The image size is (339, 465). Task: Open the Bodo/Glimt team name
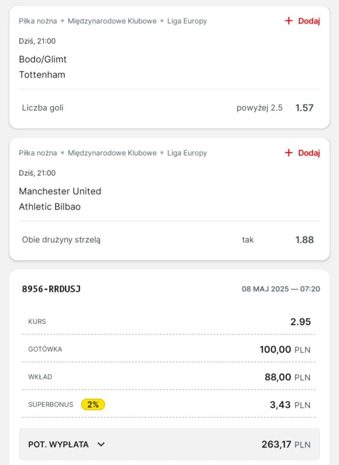[x=43, y=59]
